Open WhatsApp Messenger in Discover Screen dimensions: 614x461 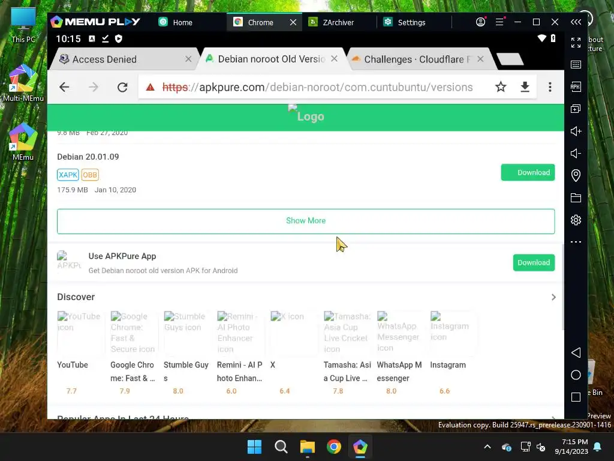400,353
